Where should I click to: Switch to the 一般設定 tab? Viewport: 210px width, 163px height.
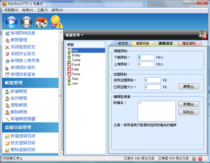point(121,43)
